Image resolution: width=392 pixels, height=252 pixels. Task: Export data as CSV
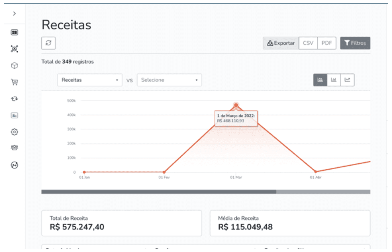[308, 43]
